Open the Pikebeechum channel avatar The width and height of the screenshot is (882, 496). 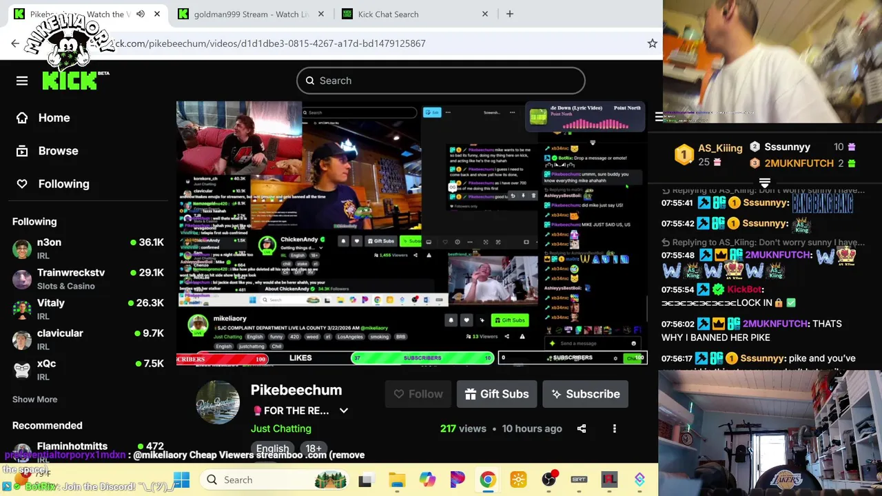tap(218, 402)
